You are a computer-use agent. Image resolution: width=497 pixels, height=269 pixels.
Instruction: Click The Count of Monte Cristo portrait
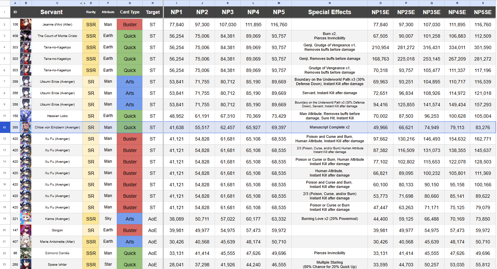(26, 36)
